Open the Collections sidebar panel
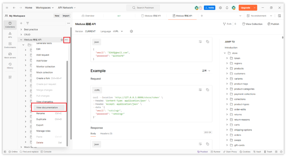 click(10, 25)
